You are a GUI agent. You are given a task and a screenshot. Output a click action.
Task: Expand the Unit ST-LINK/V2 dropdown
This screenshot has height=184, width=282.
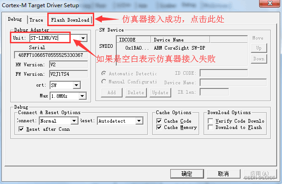83,38
